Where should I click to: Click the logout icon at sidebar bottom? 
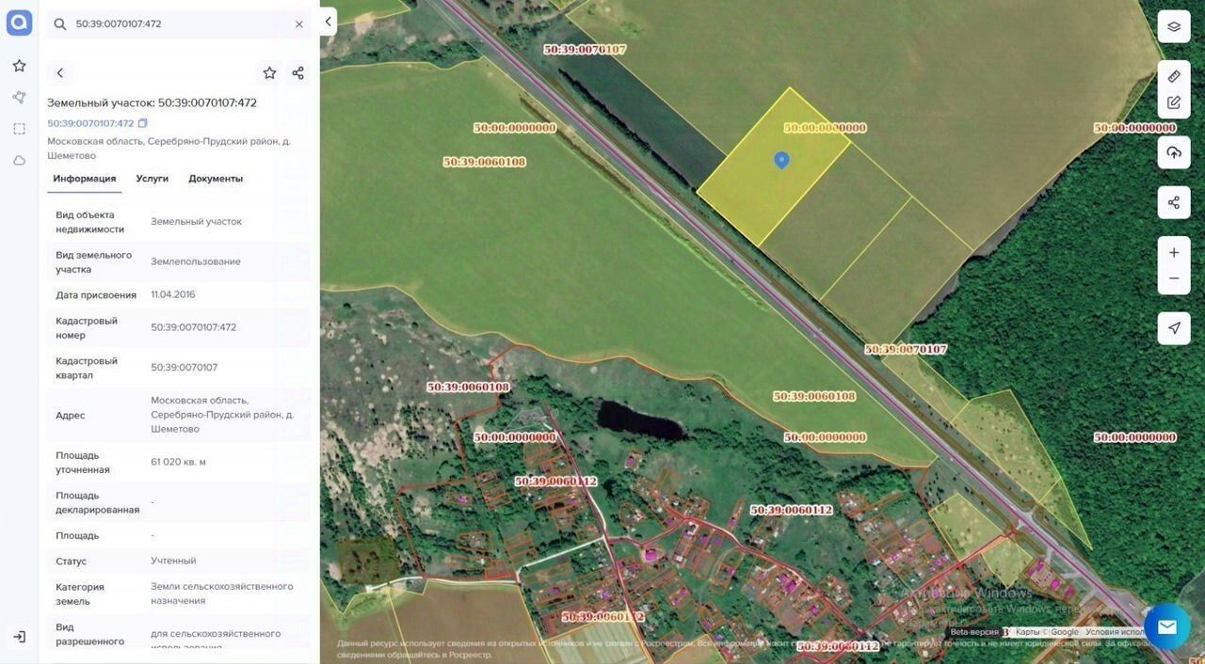pos(19,637)
